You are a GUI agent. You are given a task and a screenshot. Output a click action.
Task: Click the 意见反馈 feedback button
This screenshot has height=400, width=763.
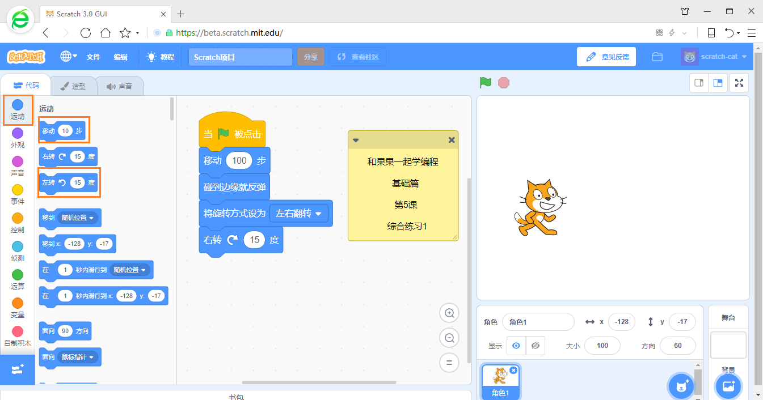point(606,57)
